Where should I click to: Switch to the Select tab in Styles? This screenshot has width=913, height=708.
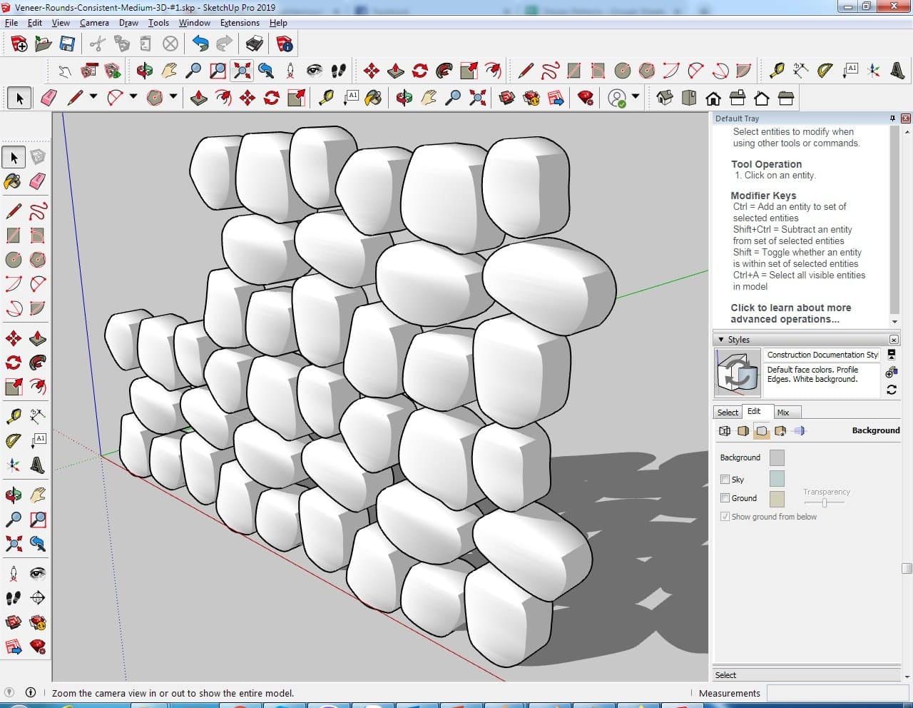(728, 413)
